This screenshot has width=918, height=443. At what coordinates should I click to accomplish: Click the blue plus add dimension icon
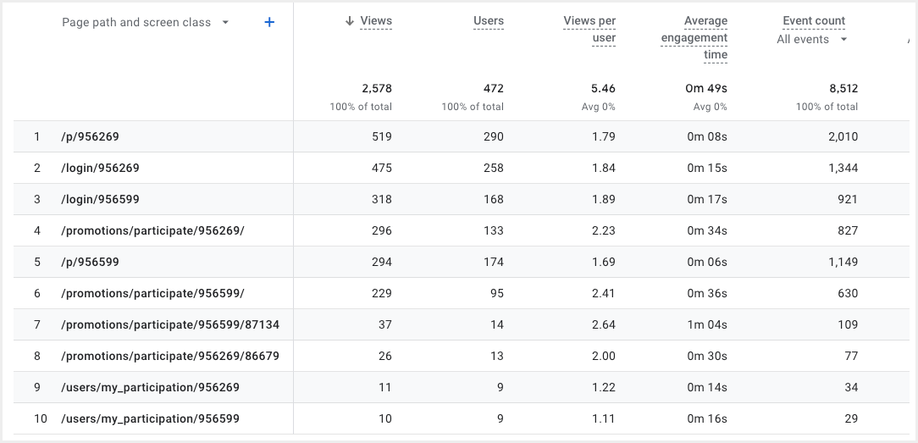[269, 23]
